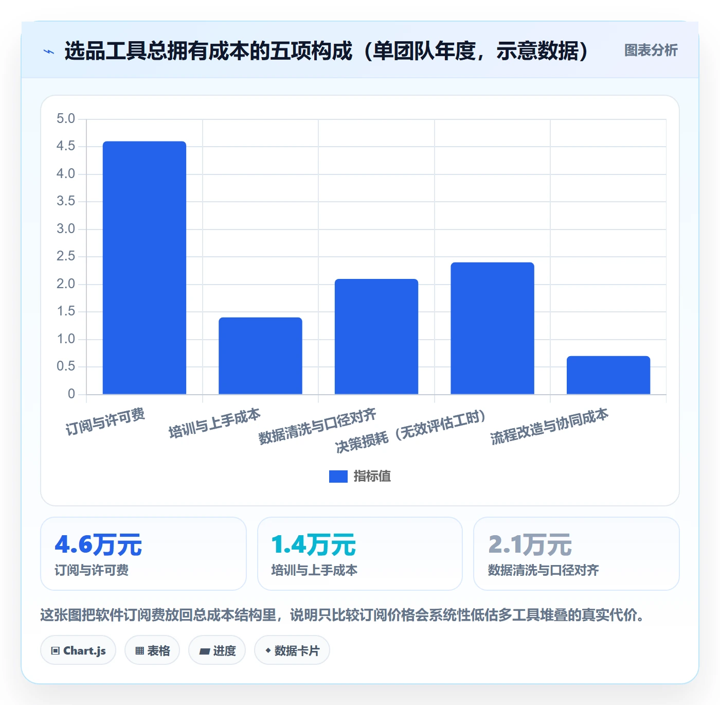Click the 决策损耗 bar in the chart
The image size is (720, 705).
(493, 328)
